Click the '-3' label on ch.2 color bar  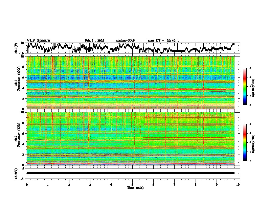250,124
